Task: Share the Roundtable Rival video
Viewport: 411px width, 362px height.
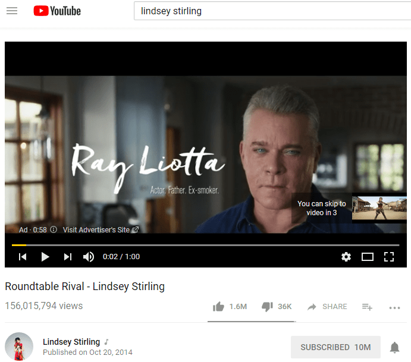Action: click(x=327, y=307)
